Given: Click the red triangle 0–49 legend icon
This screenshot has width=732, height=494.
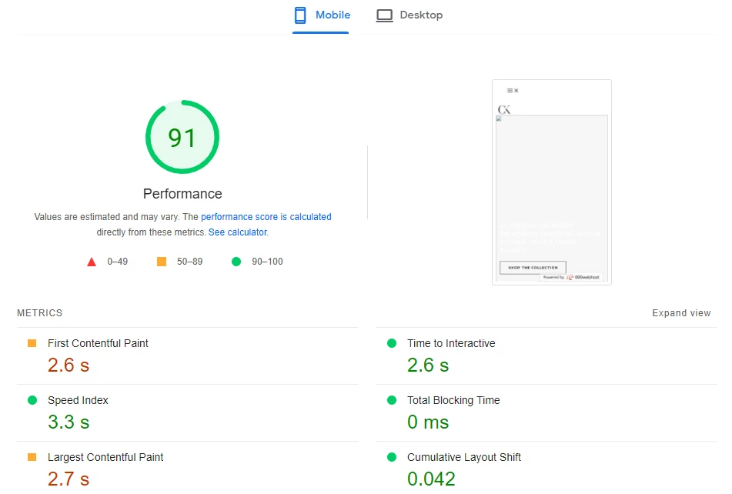Looking at the screenshot, I should coord(92,262).
